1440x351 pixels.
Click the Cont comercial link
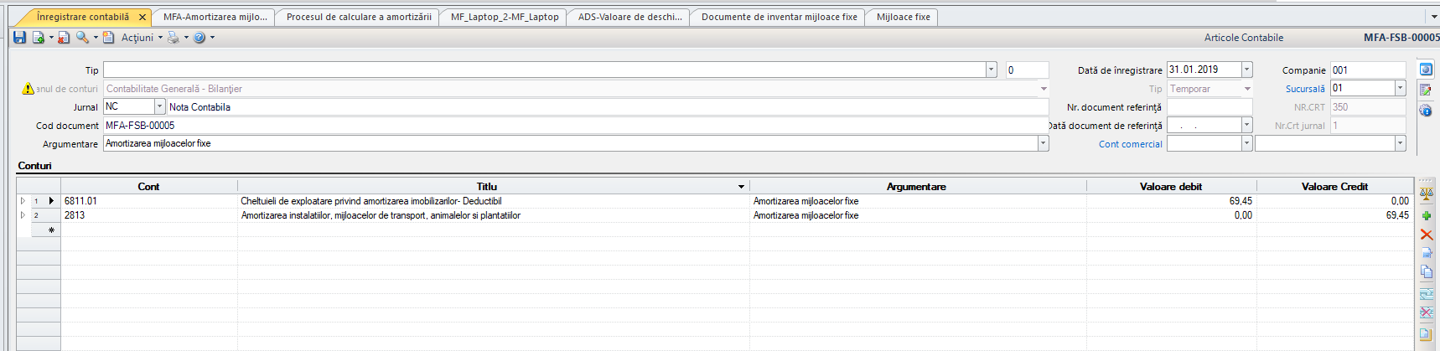[x=1130, y=144]
